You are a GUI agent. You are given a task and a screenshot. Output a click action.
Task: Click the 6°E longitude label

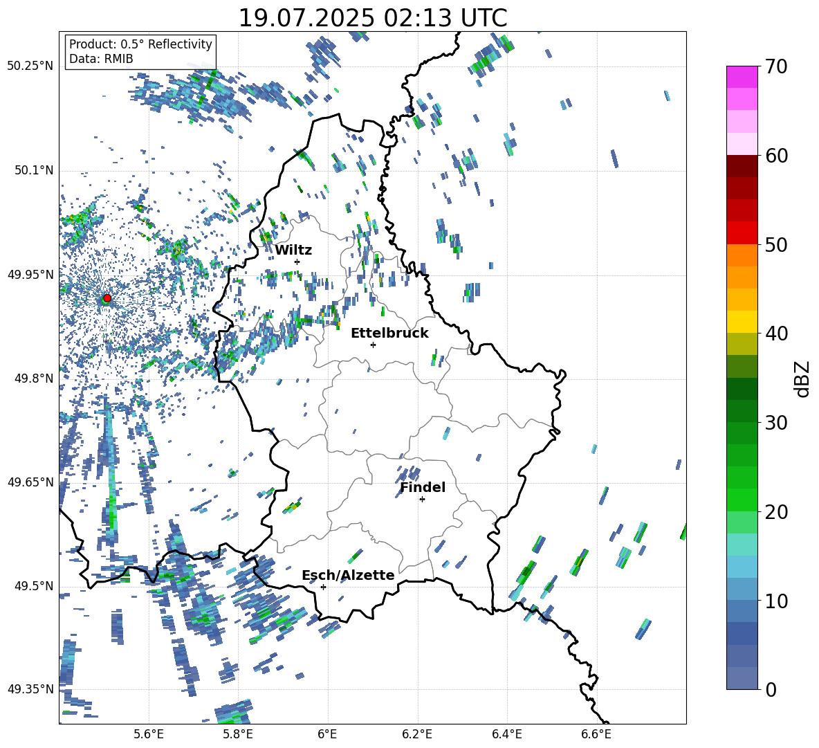coord(327,734)
